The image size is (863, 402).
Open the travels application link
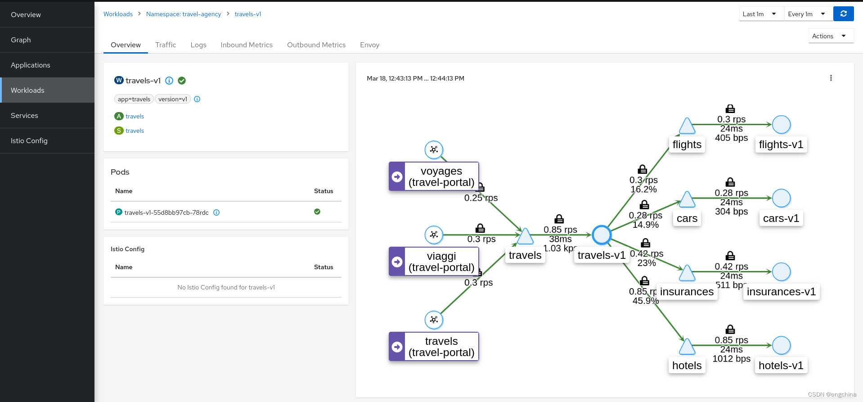tap(135, 116)
